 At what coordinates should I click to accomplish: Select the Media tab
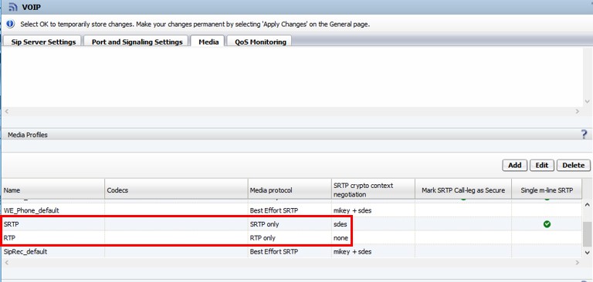coord(208,42)
